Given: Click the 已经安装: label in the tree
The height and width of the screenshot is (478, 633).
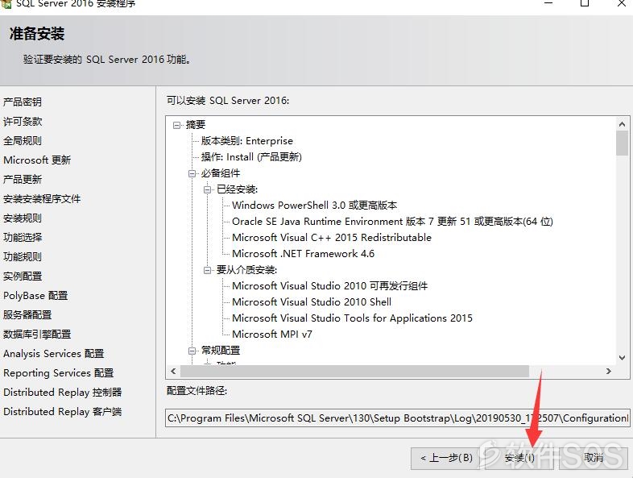Looking at the screenshot, I should point(237,189).
